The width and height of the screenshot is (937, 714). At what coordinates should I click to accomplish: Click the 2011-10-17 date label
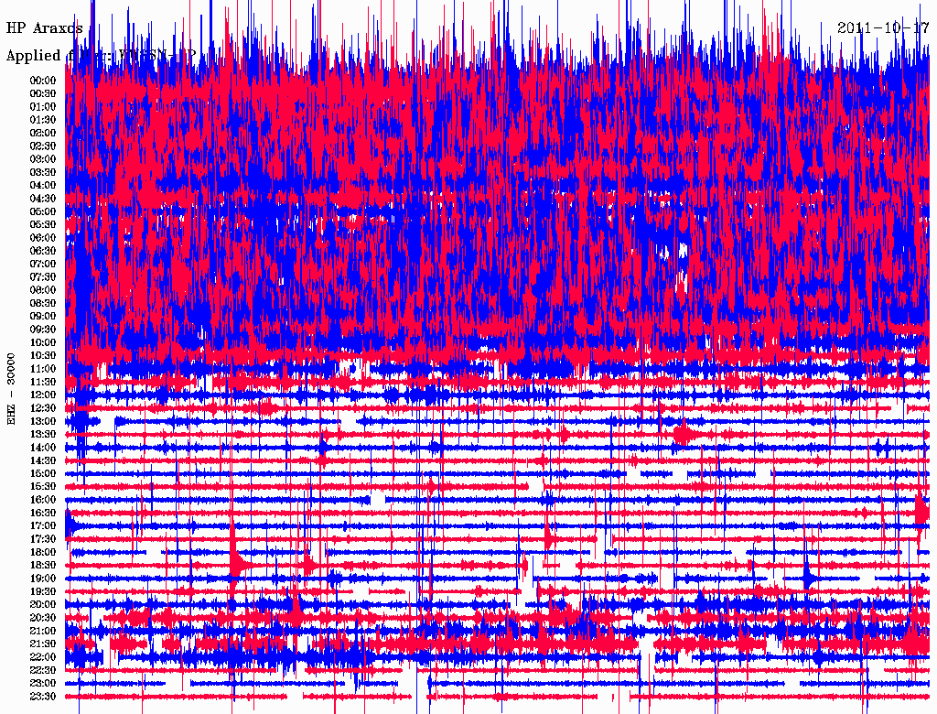[x=882, y=27]
